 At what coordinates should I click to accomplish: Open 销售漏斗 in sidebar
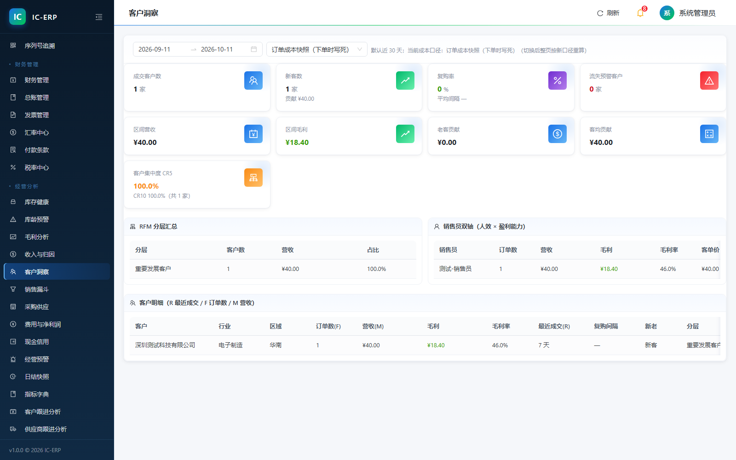click(x=57, y=289)
